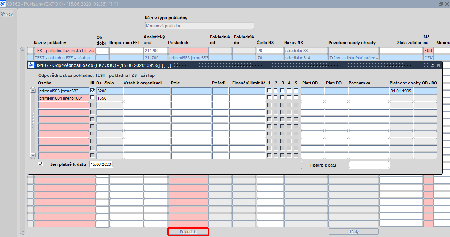Click the Pokladny window application icon
Image resolution: width=450 pixels, height=237 pixels.
(x=3, y=4)
